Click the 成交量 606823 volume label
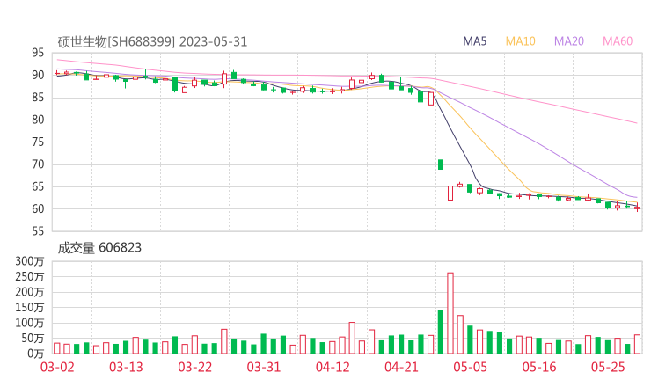 pos(99,248)
